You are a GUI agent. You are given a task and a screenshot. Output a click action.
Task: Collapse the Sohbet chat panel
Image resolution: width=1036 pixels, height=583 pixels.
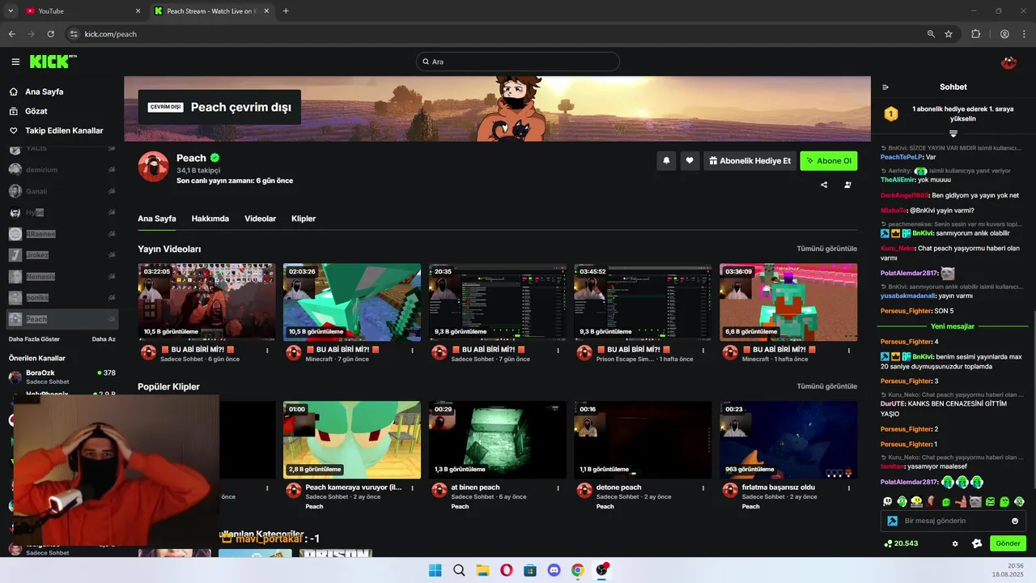pyautogui.click(x=885, y=87)
